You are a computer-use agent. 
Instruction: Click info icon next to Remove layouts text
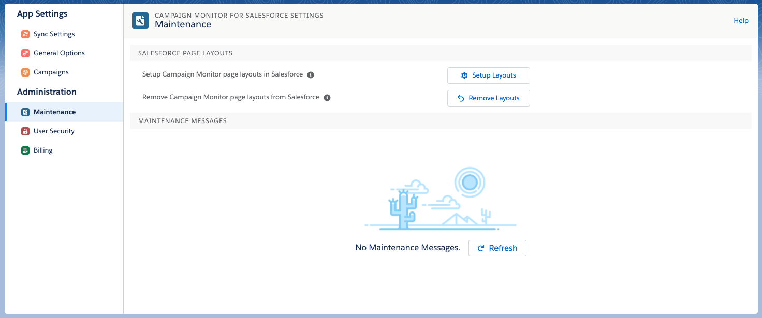[327, 97]
